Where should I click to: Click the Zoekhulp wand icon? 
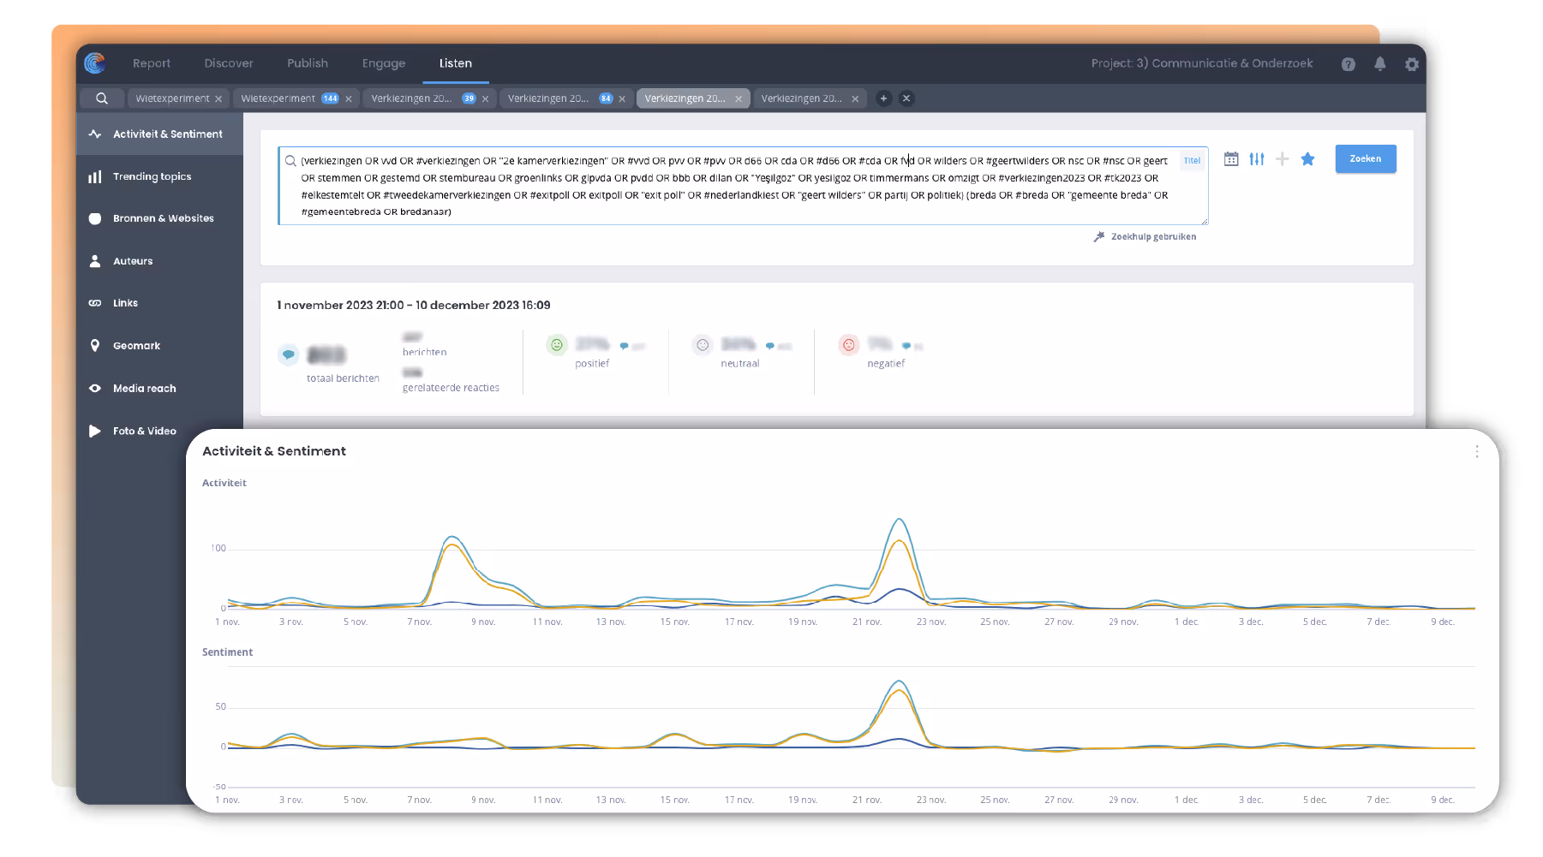tap(1099, 237)
